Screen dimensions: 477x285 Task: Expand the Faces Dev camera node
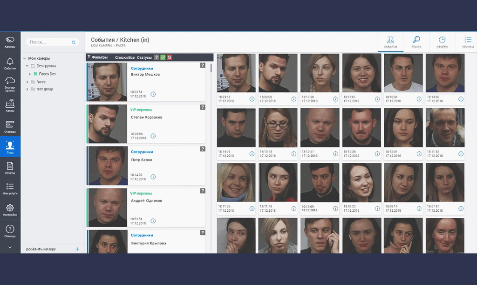(x=30, y=74)
